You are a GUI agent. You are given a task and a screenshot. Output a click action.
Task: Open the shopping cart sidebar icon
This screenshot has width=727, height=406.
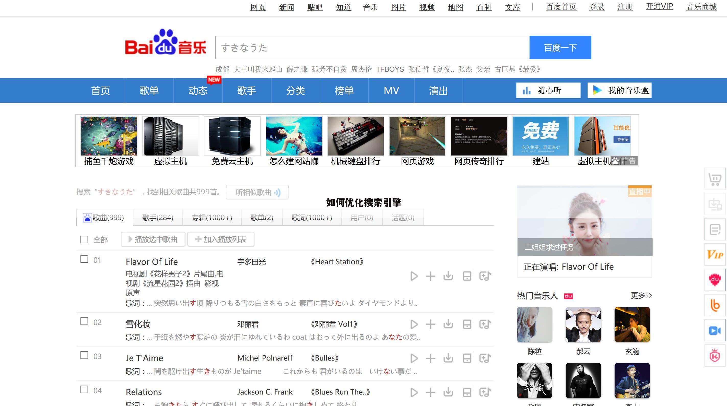point(715,179)
